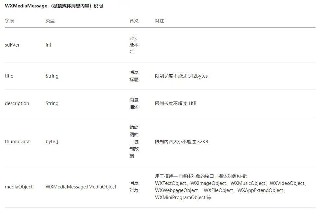Select the 用于描述一个媒体对象的接口 note line

point(201,176)
